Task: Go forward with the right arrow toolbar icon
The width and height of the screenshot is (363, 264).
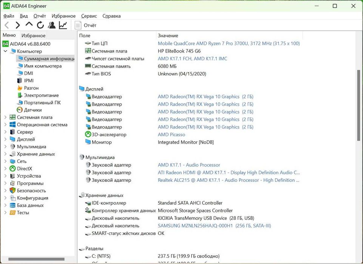Action: click(18, 25)
